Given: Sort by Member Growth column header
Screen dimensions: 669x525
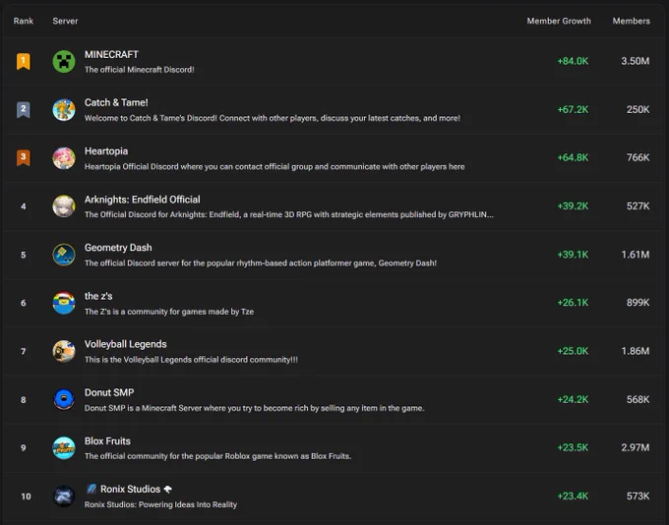Looking at the screenshot, I should [559, 21].
